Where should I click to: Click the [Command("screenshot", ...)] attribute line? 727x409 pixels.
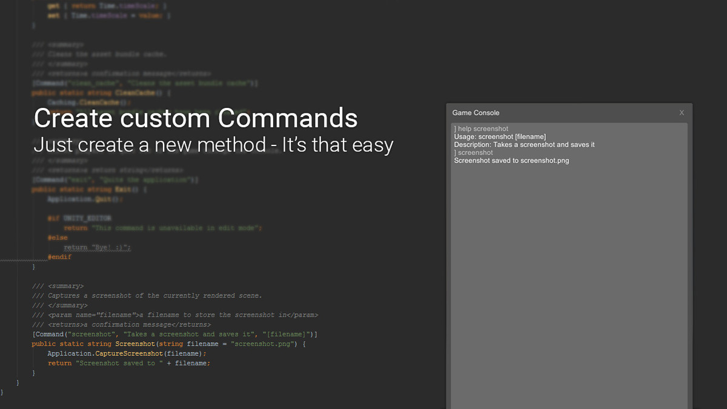point(175,334)
